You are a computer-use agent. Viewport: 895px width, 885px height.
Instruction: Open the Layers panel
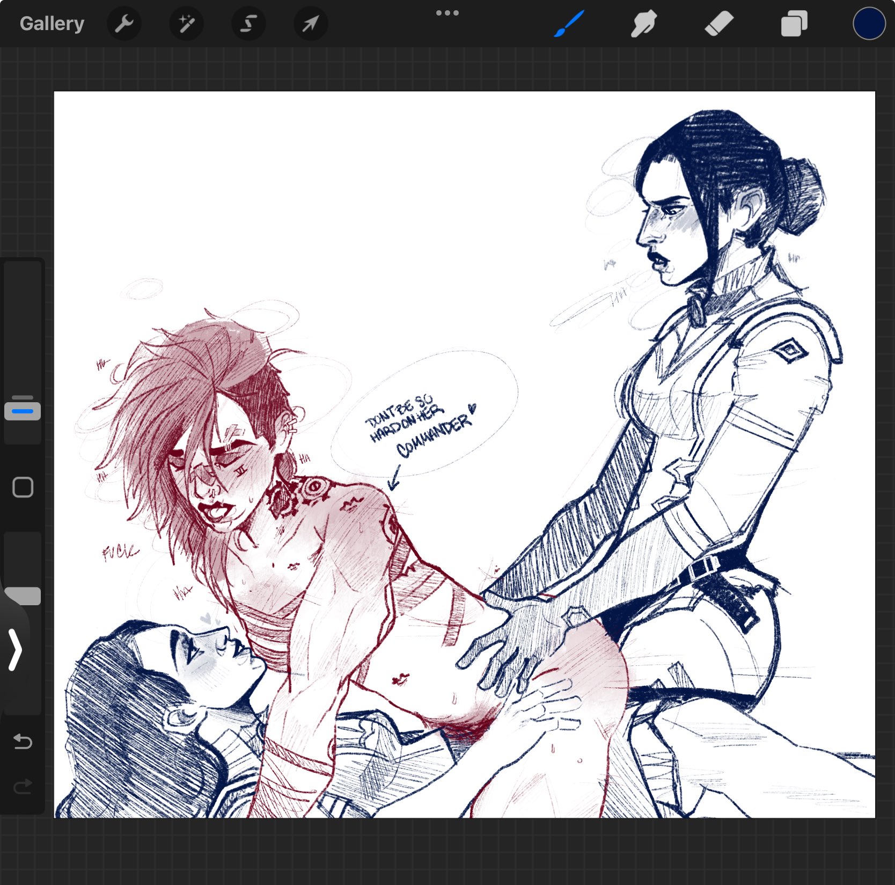(794, 24)
